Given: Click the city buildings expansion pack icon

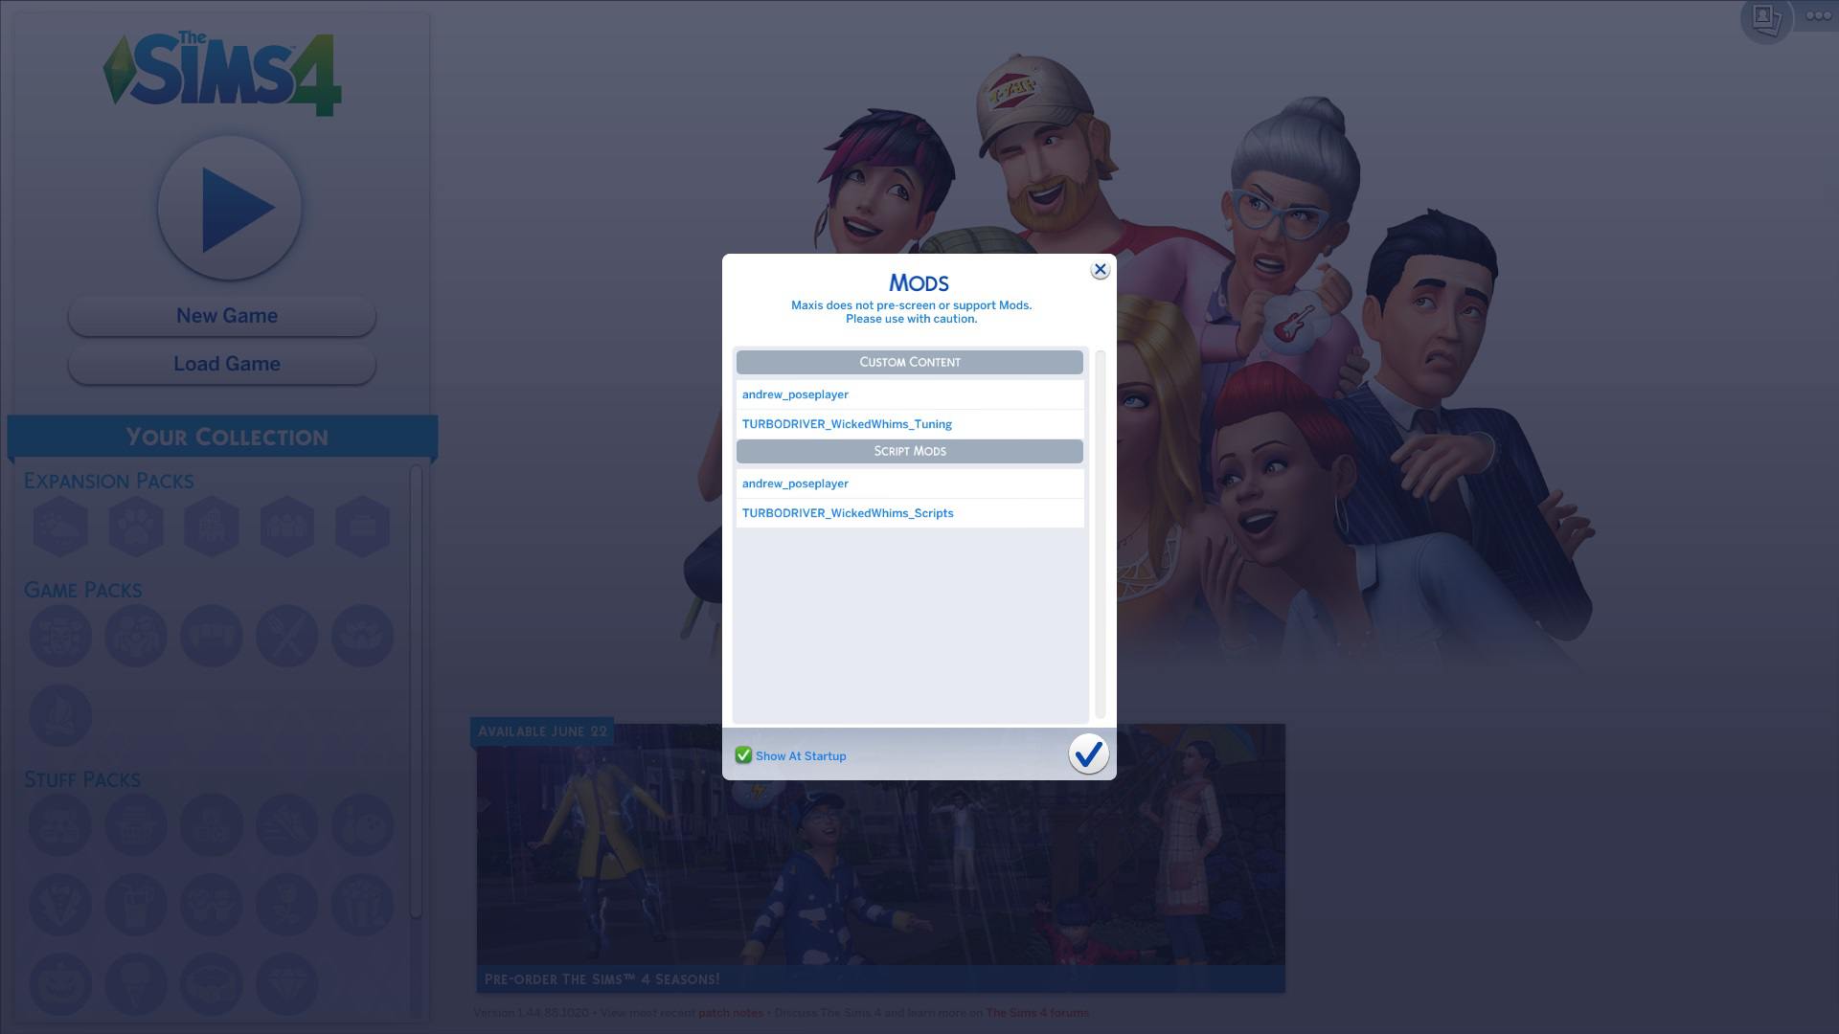Looking at the screenshot, I should pos(212,527).
